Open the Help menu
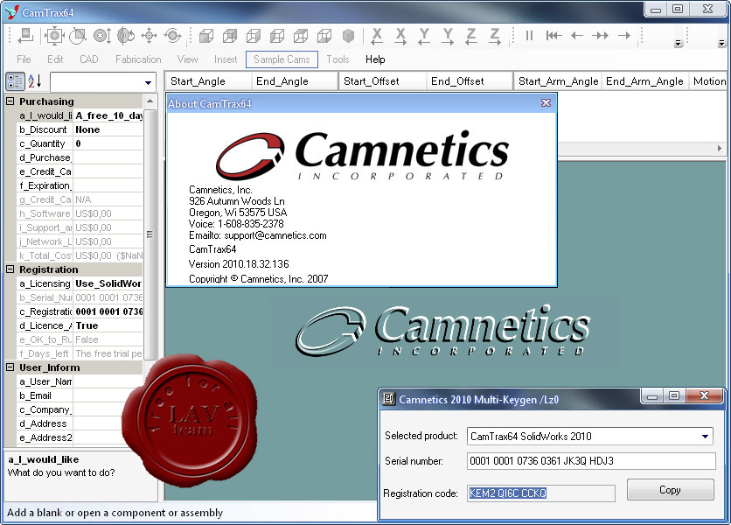The height and width of the screenshot is (525, 731). 375,59
